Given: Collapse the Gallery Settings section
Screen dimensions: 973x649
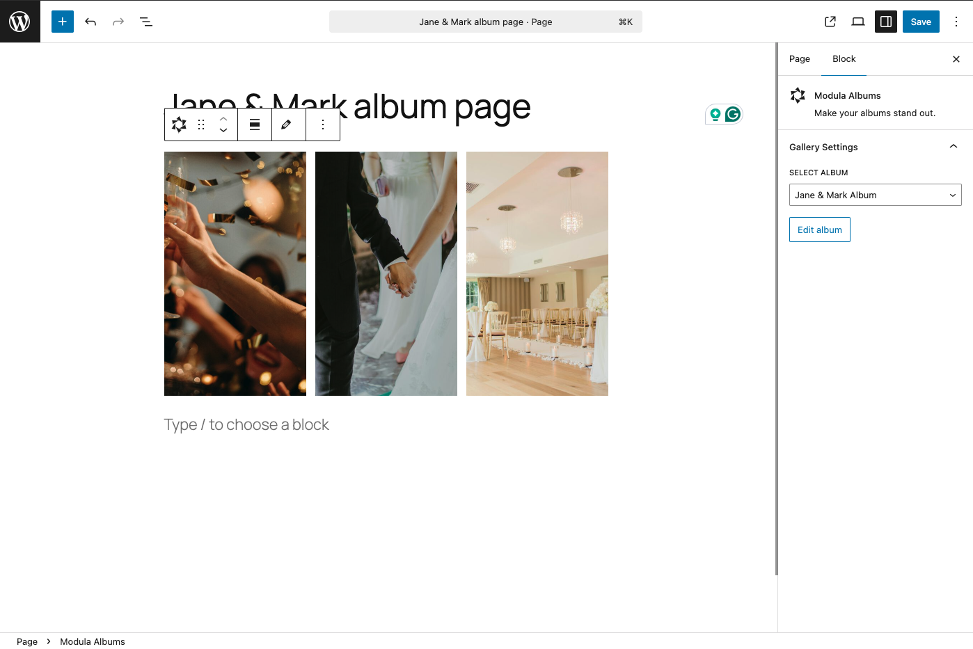Looking at the screenshot, I should (954, 147).
